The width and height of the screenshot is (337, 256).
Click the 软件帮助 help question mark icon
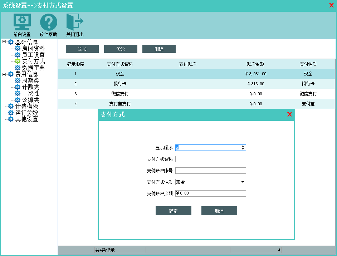click(x=48, y=22)
